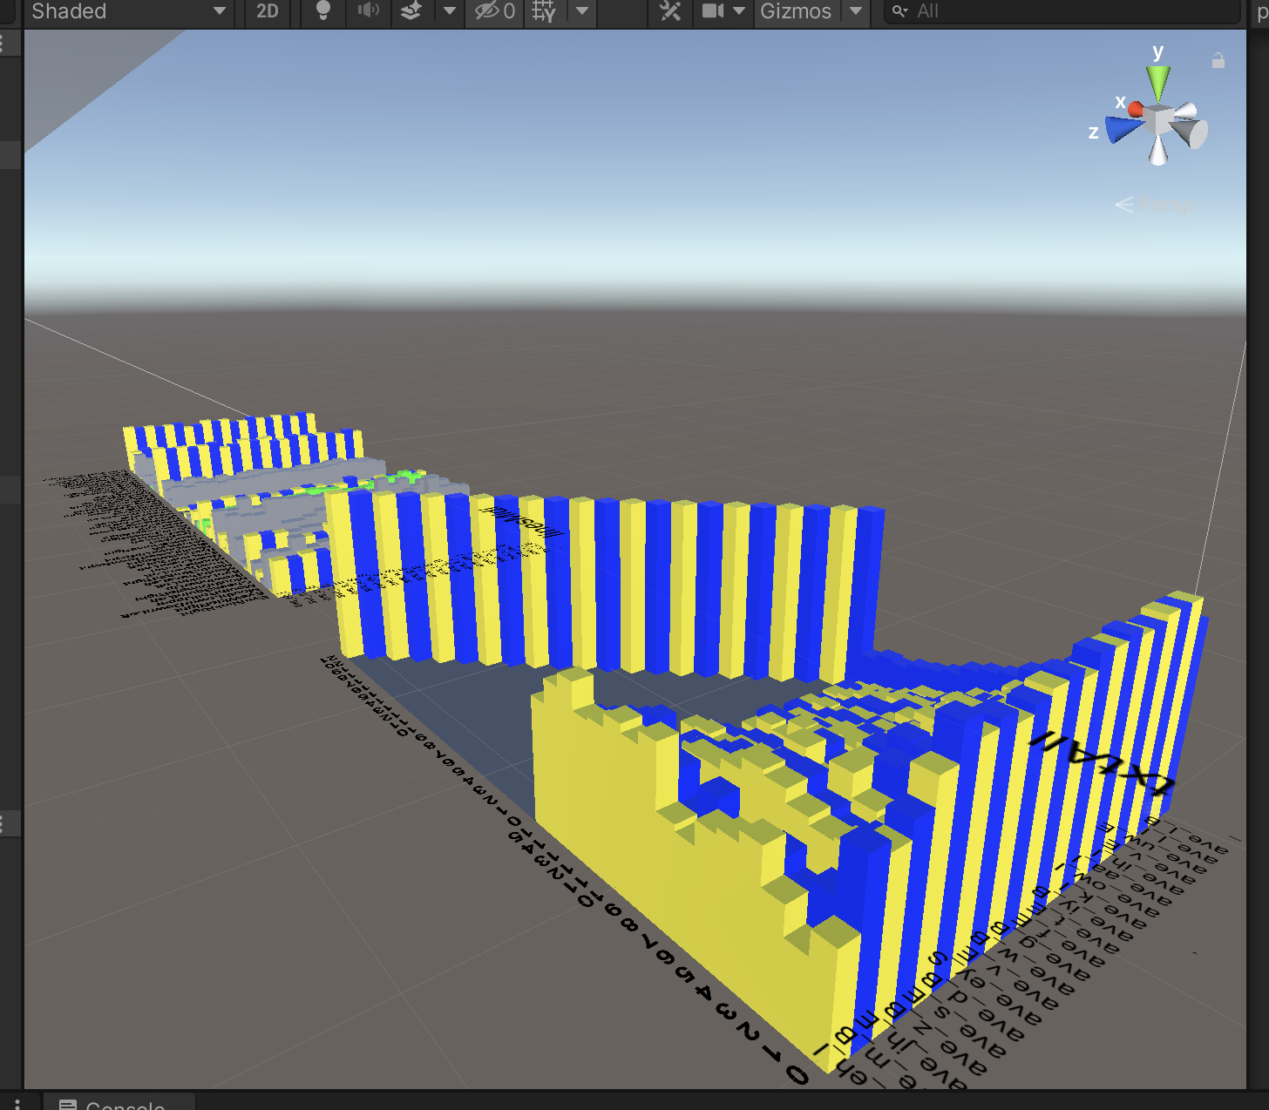Viewport: 1269px width, 1110px height.
Task: Toggle the scene grid icon
Action: (x=544, y=11)
